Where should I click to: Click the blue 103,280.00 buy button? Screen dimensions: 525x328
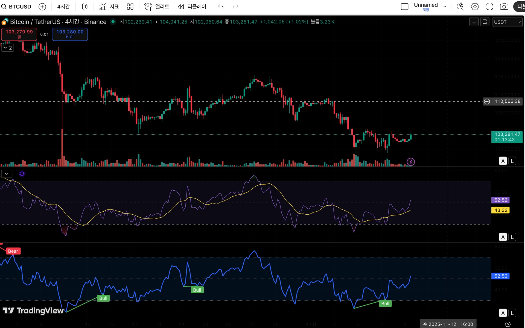pyautogui.click(x=70, y=34)
